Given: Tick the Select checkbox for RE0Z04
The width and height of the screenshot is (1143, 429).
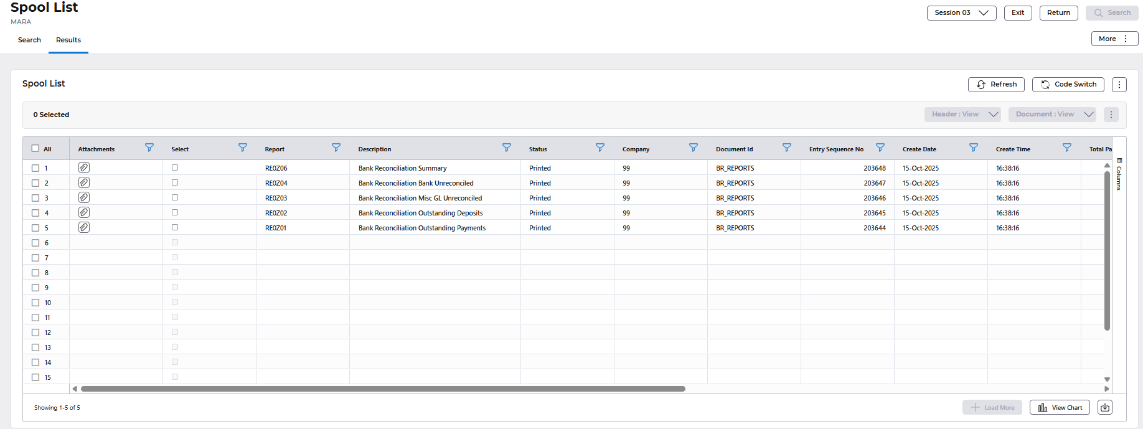Looking at the screenshot, I should pos(175,182).
